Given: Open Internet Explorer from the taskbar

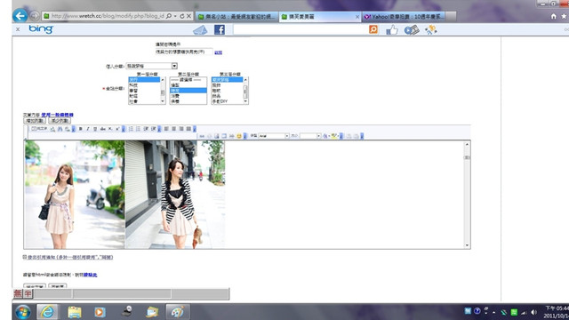Looking at the screenshot, I should coord(47,312).
